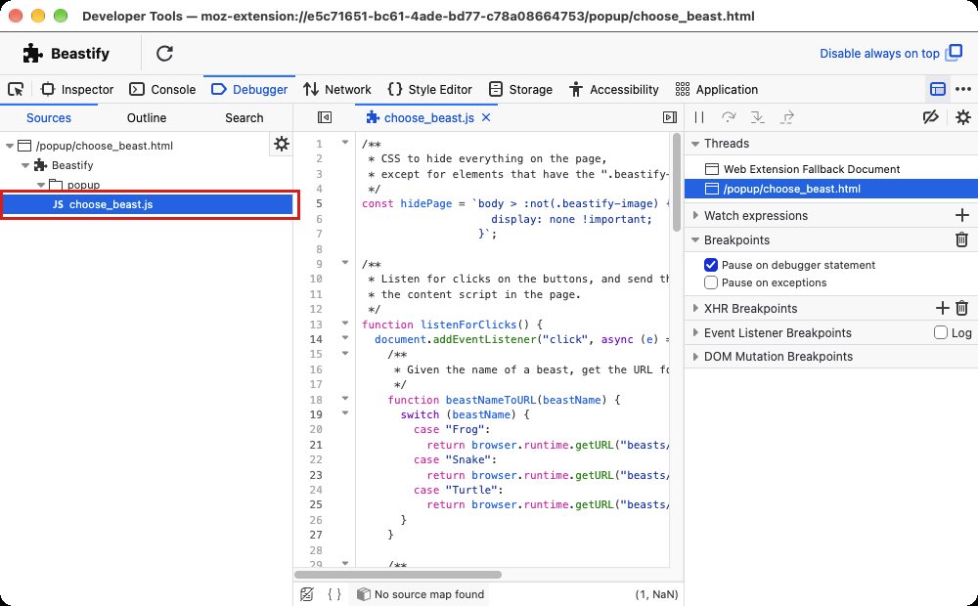Select the iframe target document picker

[x=938, y=89]
